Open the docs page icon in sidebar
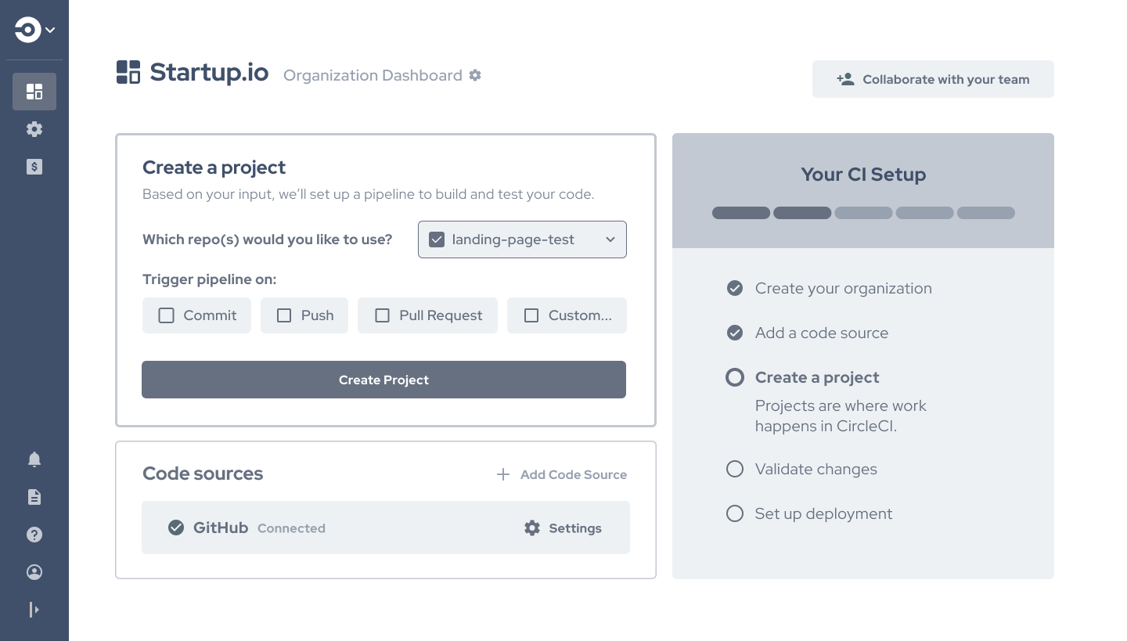 coord(34,497)
